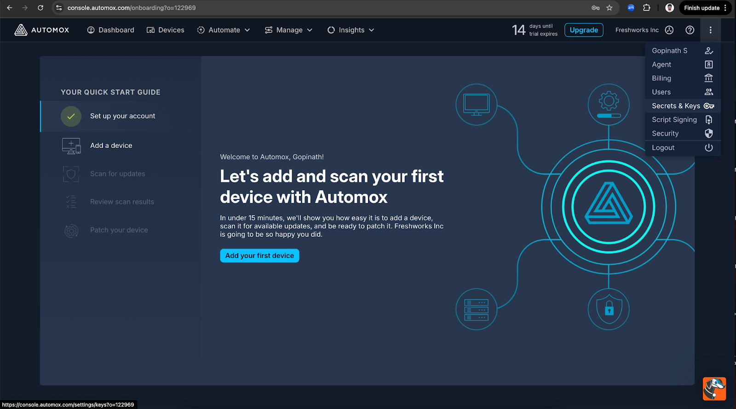
Task: Open the Chrome profile avatar
Action: click(x=670, y=8)
